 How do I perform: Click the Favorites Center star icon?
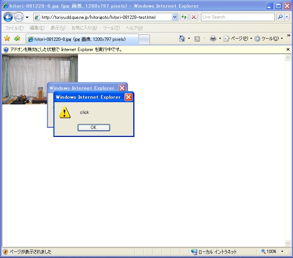[7, 38]
